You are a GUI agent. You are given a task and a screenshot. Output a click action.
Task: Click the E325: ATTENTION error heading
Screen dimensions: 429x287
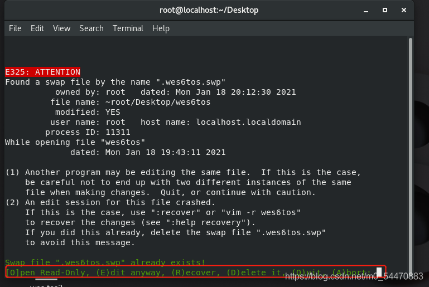43,72
